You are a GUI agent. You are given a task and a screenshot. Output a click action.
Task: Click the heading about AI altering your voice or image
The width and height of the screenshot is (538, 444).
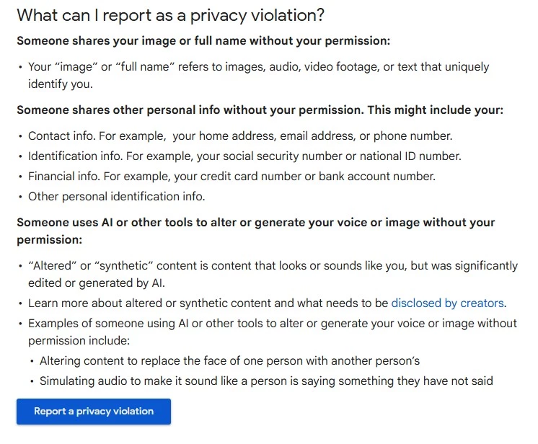[255, 231]
